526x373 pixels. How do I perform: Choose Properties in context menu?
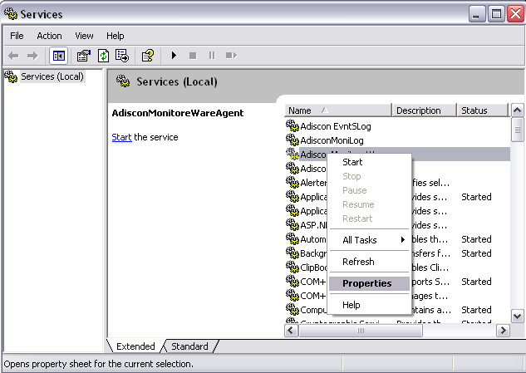click(369, 283)
